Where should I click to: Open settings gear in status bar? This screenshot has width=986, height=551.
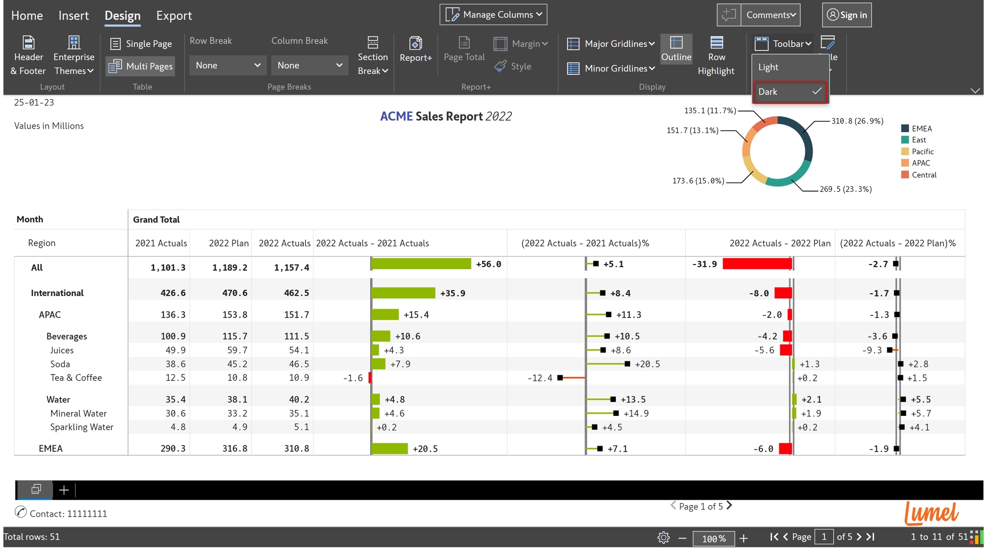663,537
